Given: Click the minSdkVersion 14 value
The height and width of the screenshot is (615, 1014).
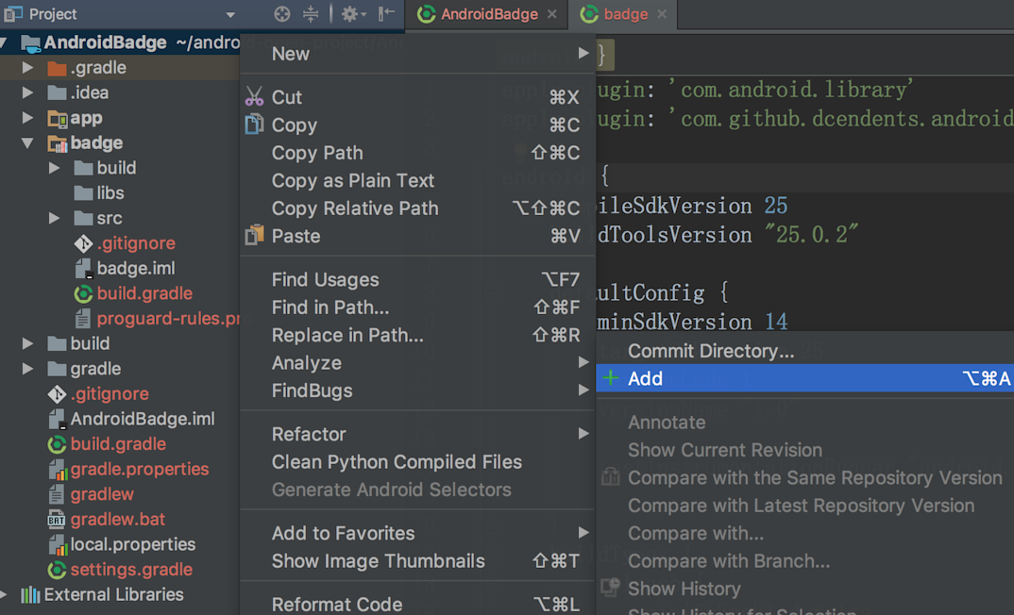Looking at the screenshot, I should pyautogui.click(x=776, y=322).
